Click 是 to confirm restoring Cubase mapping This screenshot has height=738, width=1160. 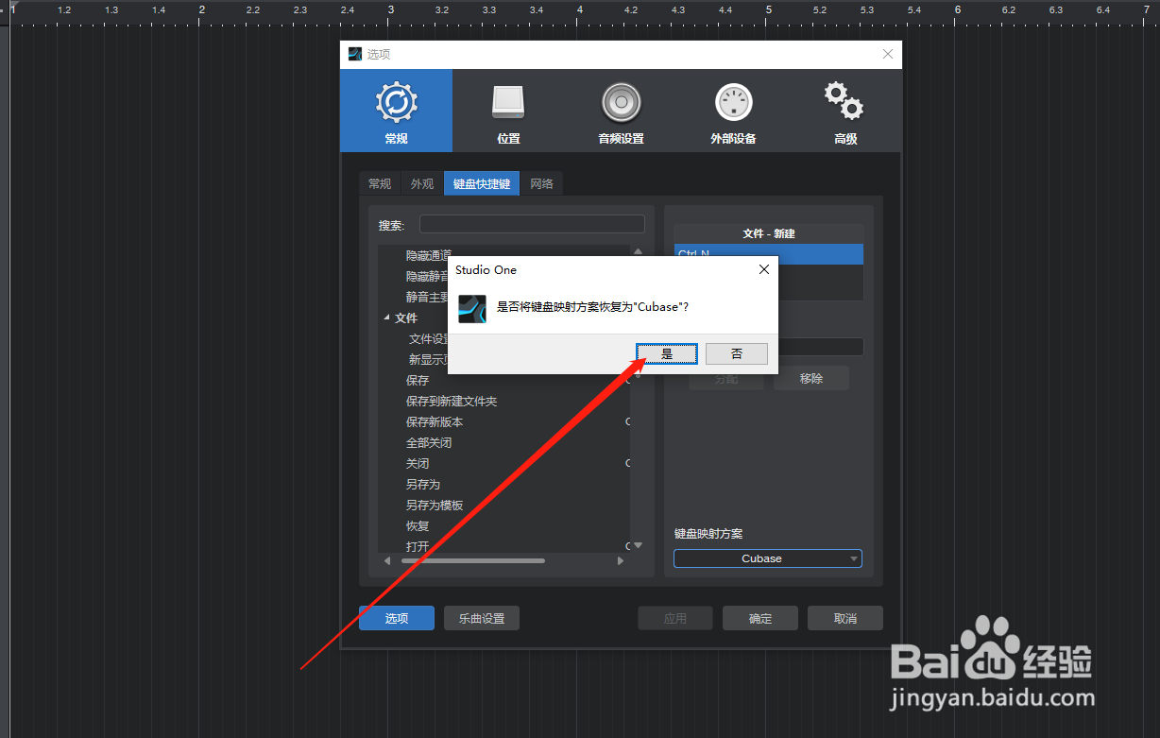click(x=667, y=353)
